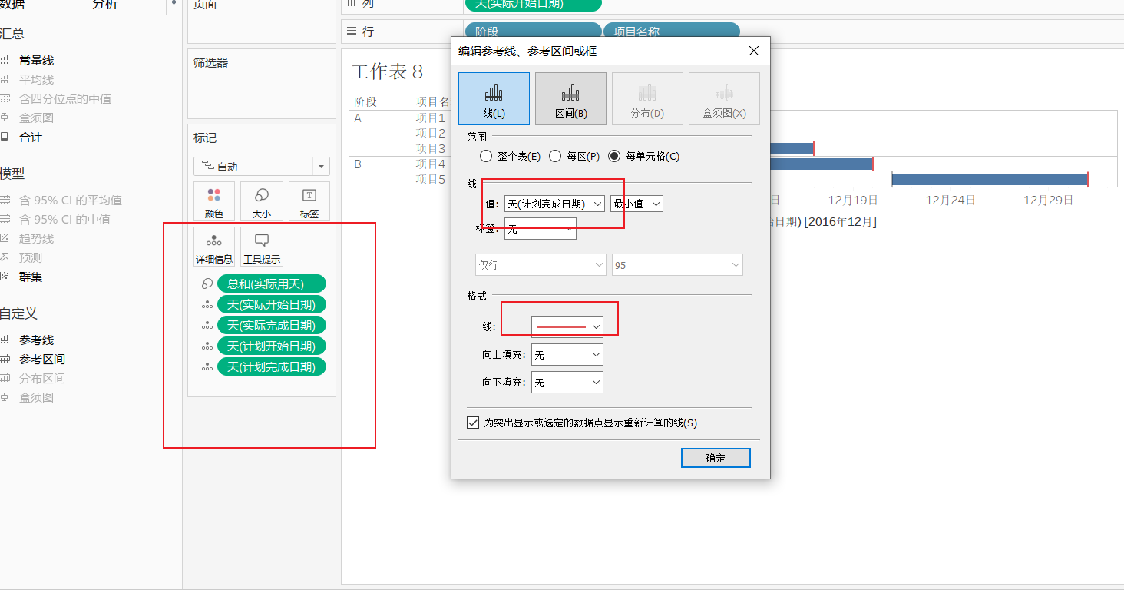The width and height of the screenshot is (1124, 590).
Task: Open the 最小值 aggregation dropdown
Action: [x=636, y=204]
